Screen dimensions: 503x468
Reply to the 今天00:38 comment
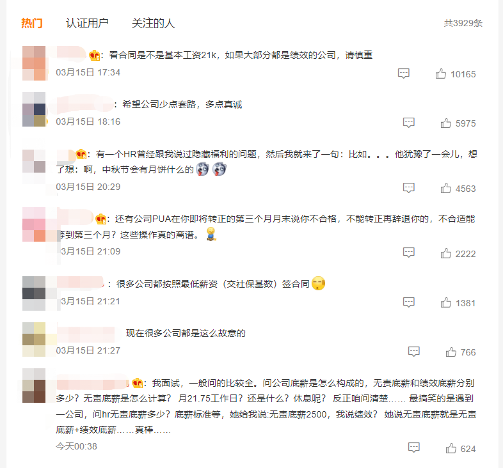coord(414,448)
